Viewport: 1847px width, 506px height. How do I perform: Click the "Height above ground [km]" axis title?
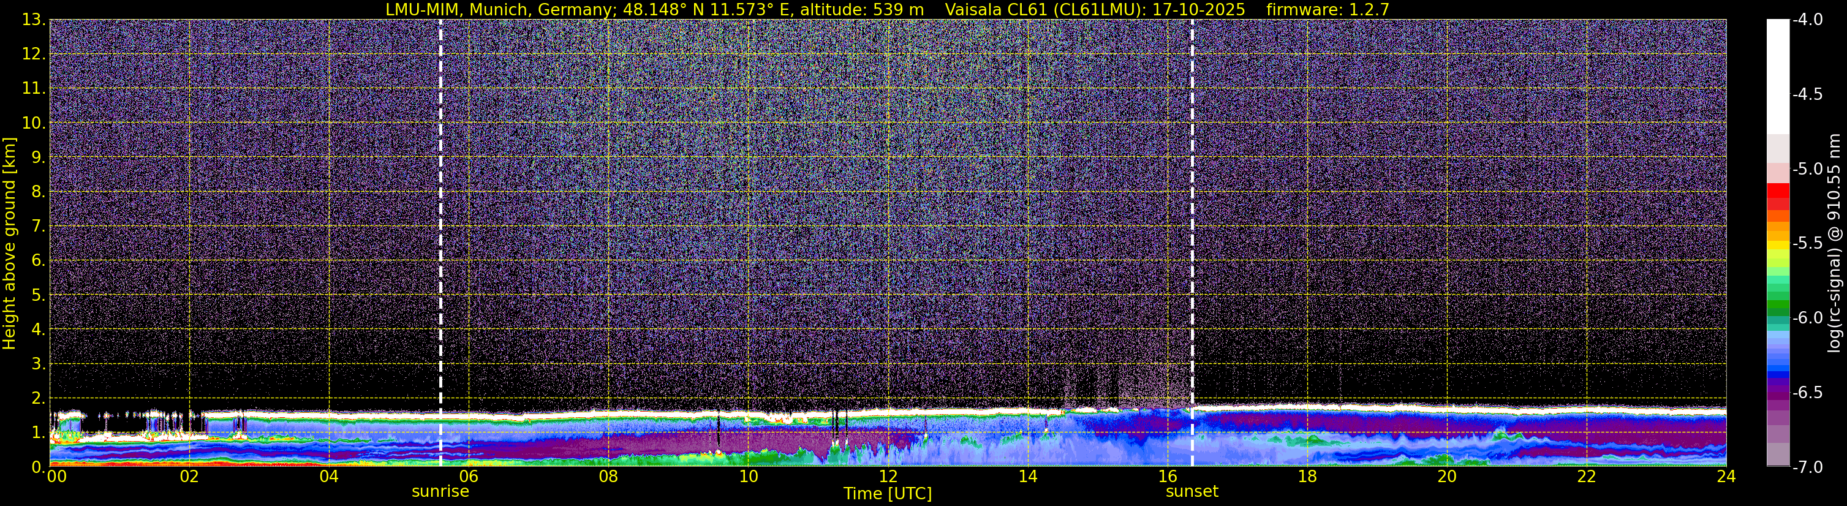tap(9, 243)
